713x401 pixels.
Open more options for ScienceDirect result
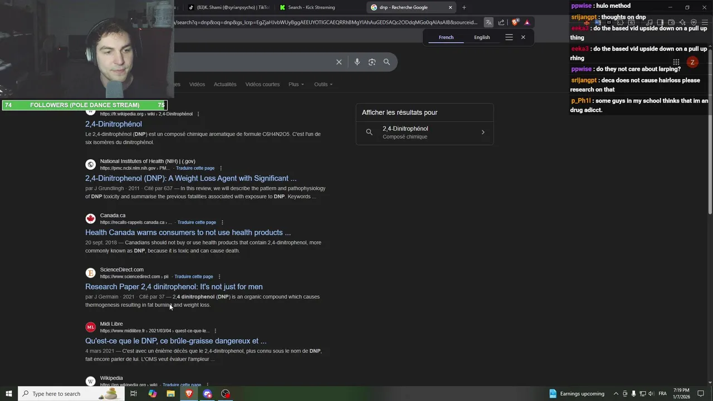[x=219, y=276]
